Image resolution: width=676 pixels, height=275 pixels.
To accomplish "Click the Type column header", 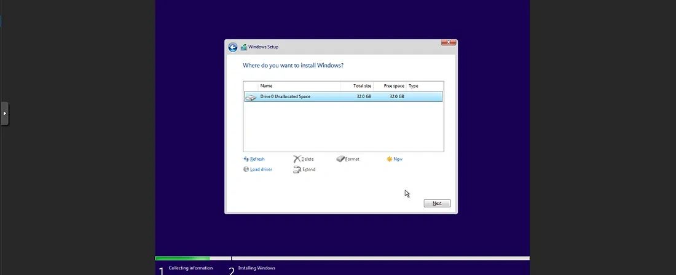I will click(414, 86).
